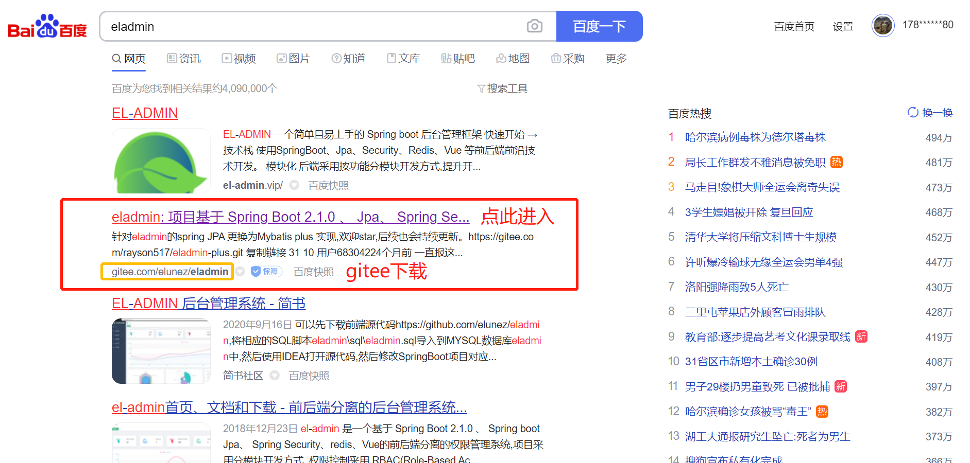Switch to the 文库 tab
Screen dimensions: 970x463
pyautogui.click(x=404, y=59)
